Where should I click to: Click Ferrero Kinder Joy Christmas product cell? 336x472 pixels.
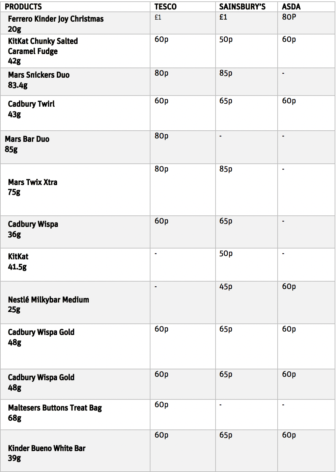75,23
